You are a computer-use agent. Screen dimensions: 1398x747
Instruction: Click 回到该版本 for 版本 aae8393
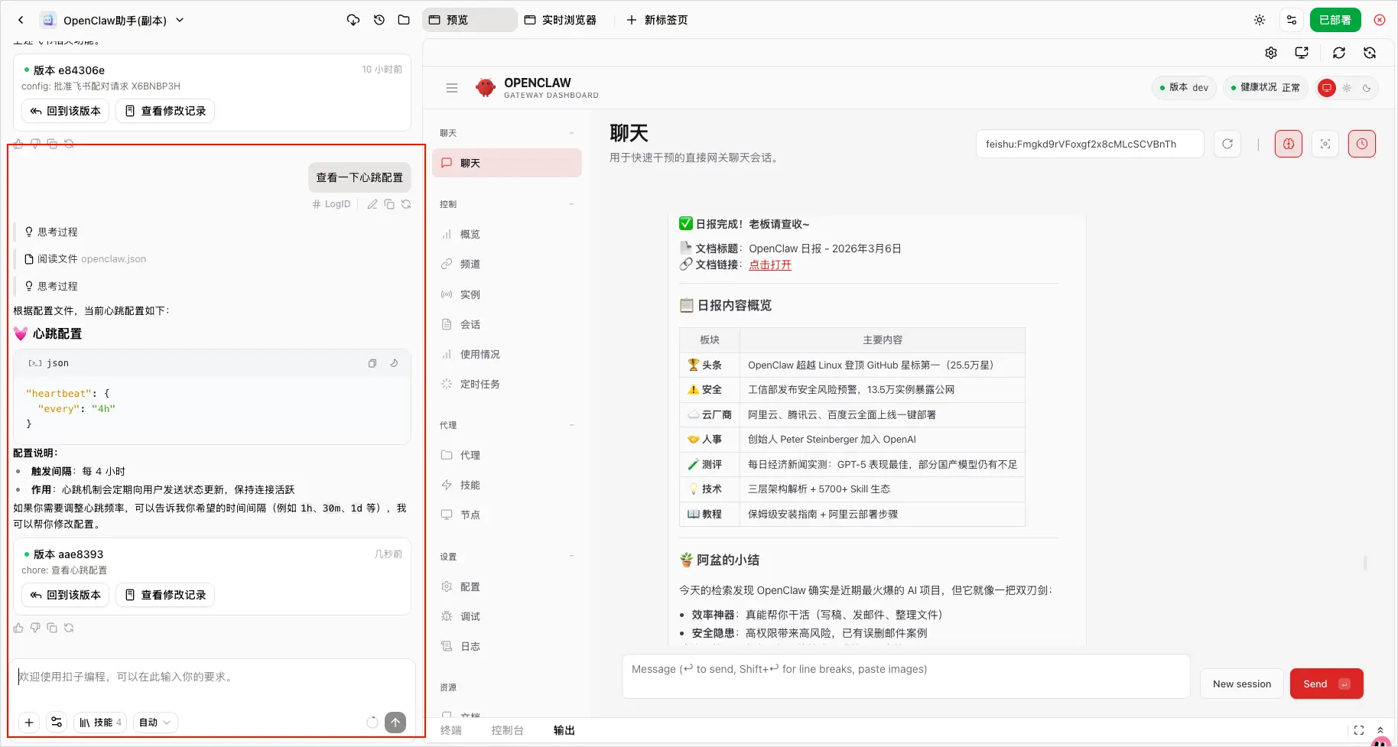(x=66, y=595)
